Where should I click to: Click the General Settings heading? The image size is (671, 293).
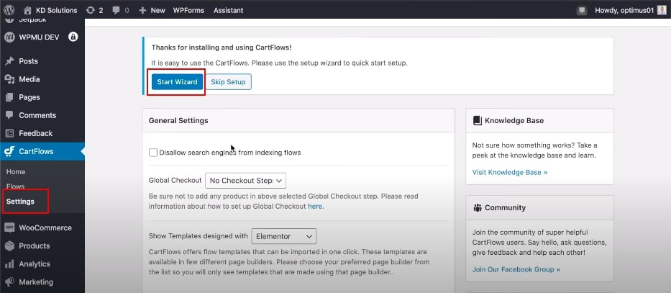click(x=178, y=120)
